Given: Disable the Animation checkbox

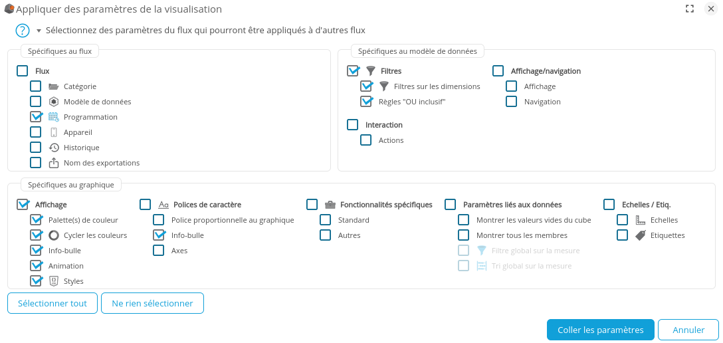Looking at the screenshot, I should coord(36,266).
